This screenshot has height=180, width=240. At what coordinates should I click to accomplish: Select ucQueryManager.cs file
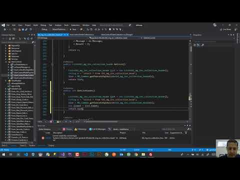click(22, 67)
